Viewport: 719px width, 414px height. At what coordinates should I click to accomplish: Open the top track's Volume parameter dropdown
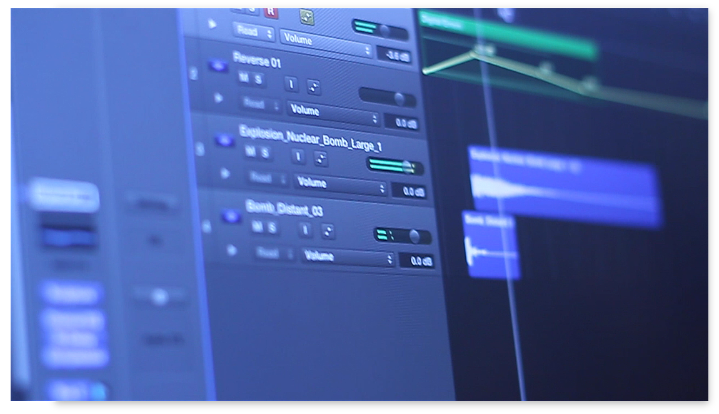click(326, 44)
